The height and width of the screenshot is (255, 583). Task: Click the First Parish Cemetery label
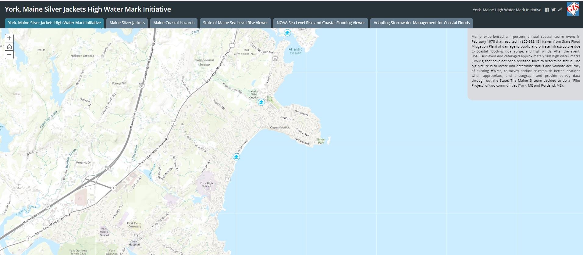pos(135,225)
